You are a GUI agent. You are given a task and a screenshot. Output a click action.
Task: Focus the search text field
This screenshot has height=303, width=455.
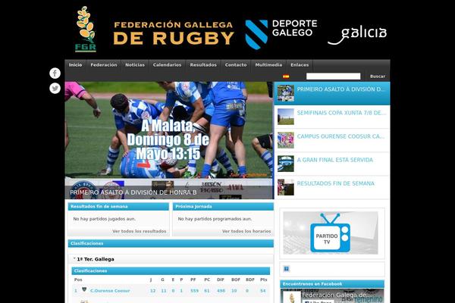(333, 77)
